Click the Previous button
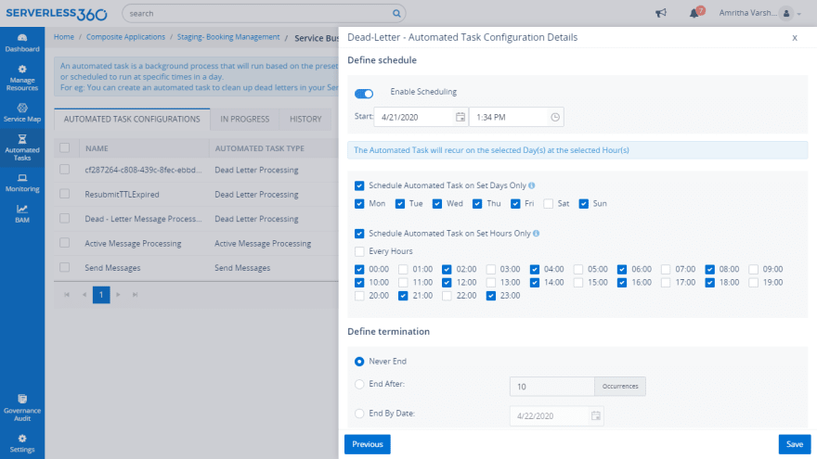 (x=368, y=444)
